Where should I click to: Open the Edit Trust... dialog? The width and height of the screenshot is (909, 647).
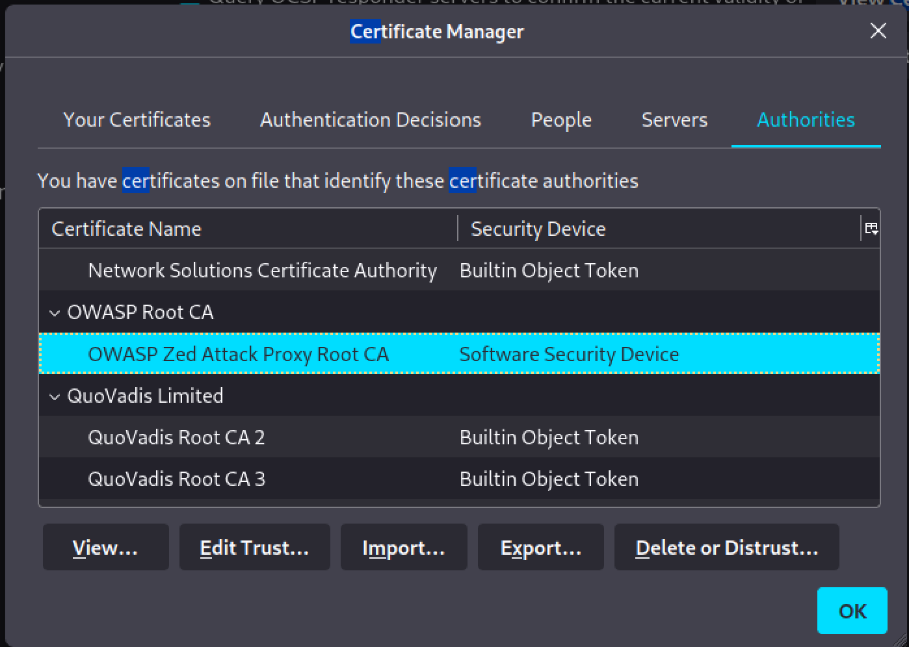(254, 548)
